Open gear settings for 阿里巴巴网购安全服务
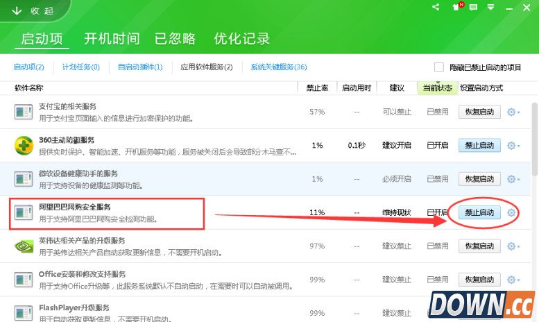The image size is (539, 322). point(511,212)
